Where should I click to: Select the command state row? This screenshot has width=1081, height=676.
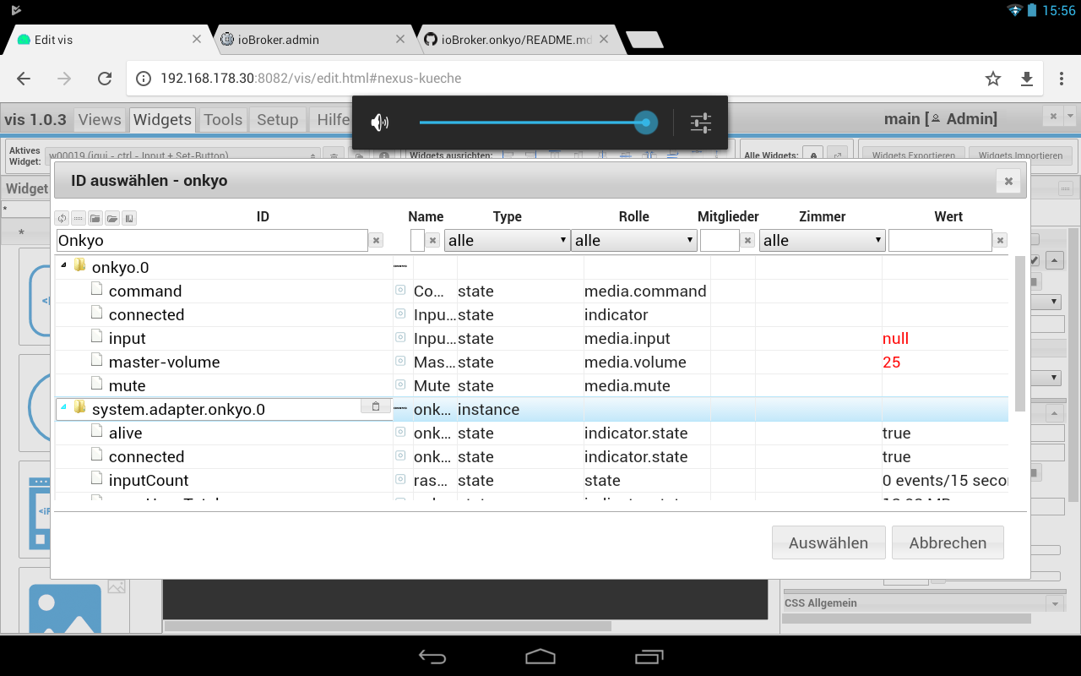(532, 291)
